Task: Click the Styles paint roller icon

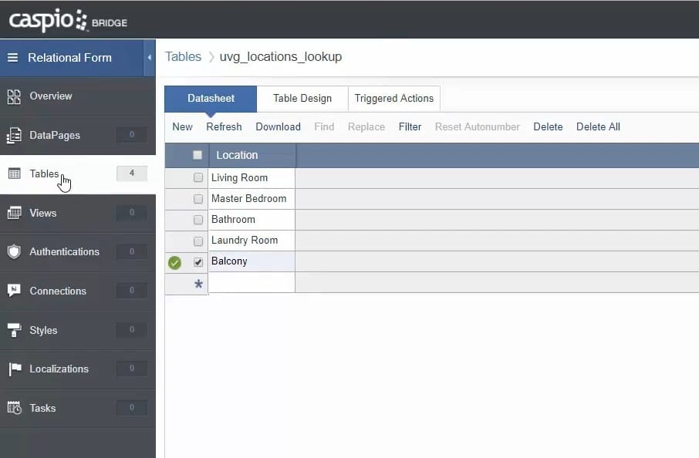Action: 14,330
